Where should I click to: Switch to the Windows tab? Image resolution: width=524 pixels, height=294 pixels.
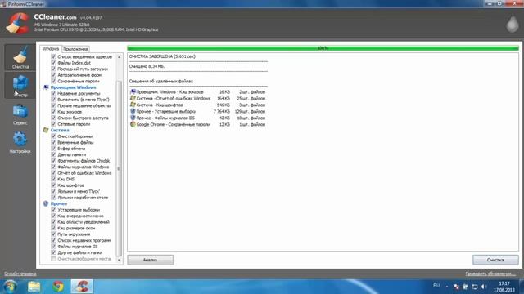(51, 49)
